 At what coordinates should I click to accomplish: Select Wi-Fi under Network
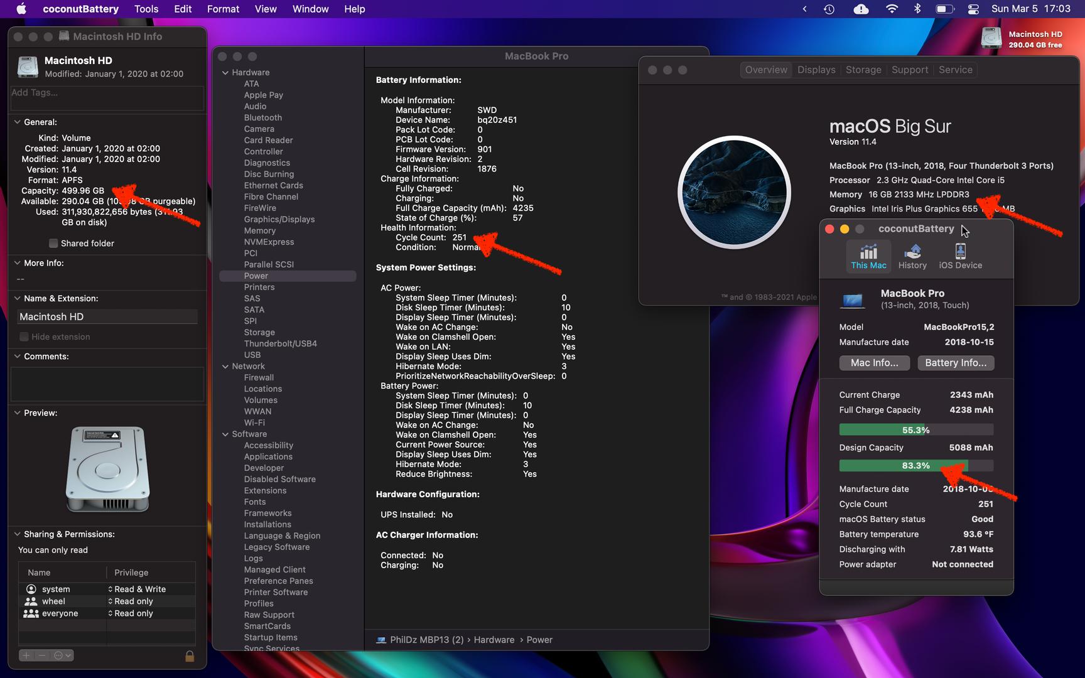click(254, 423)
